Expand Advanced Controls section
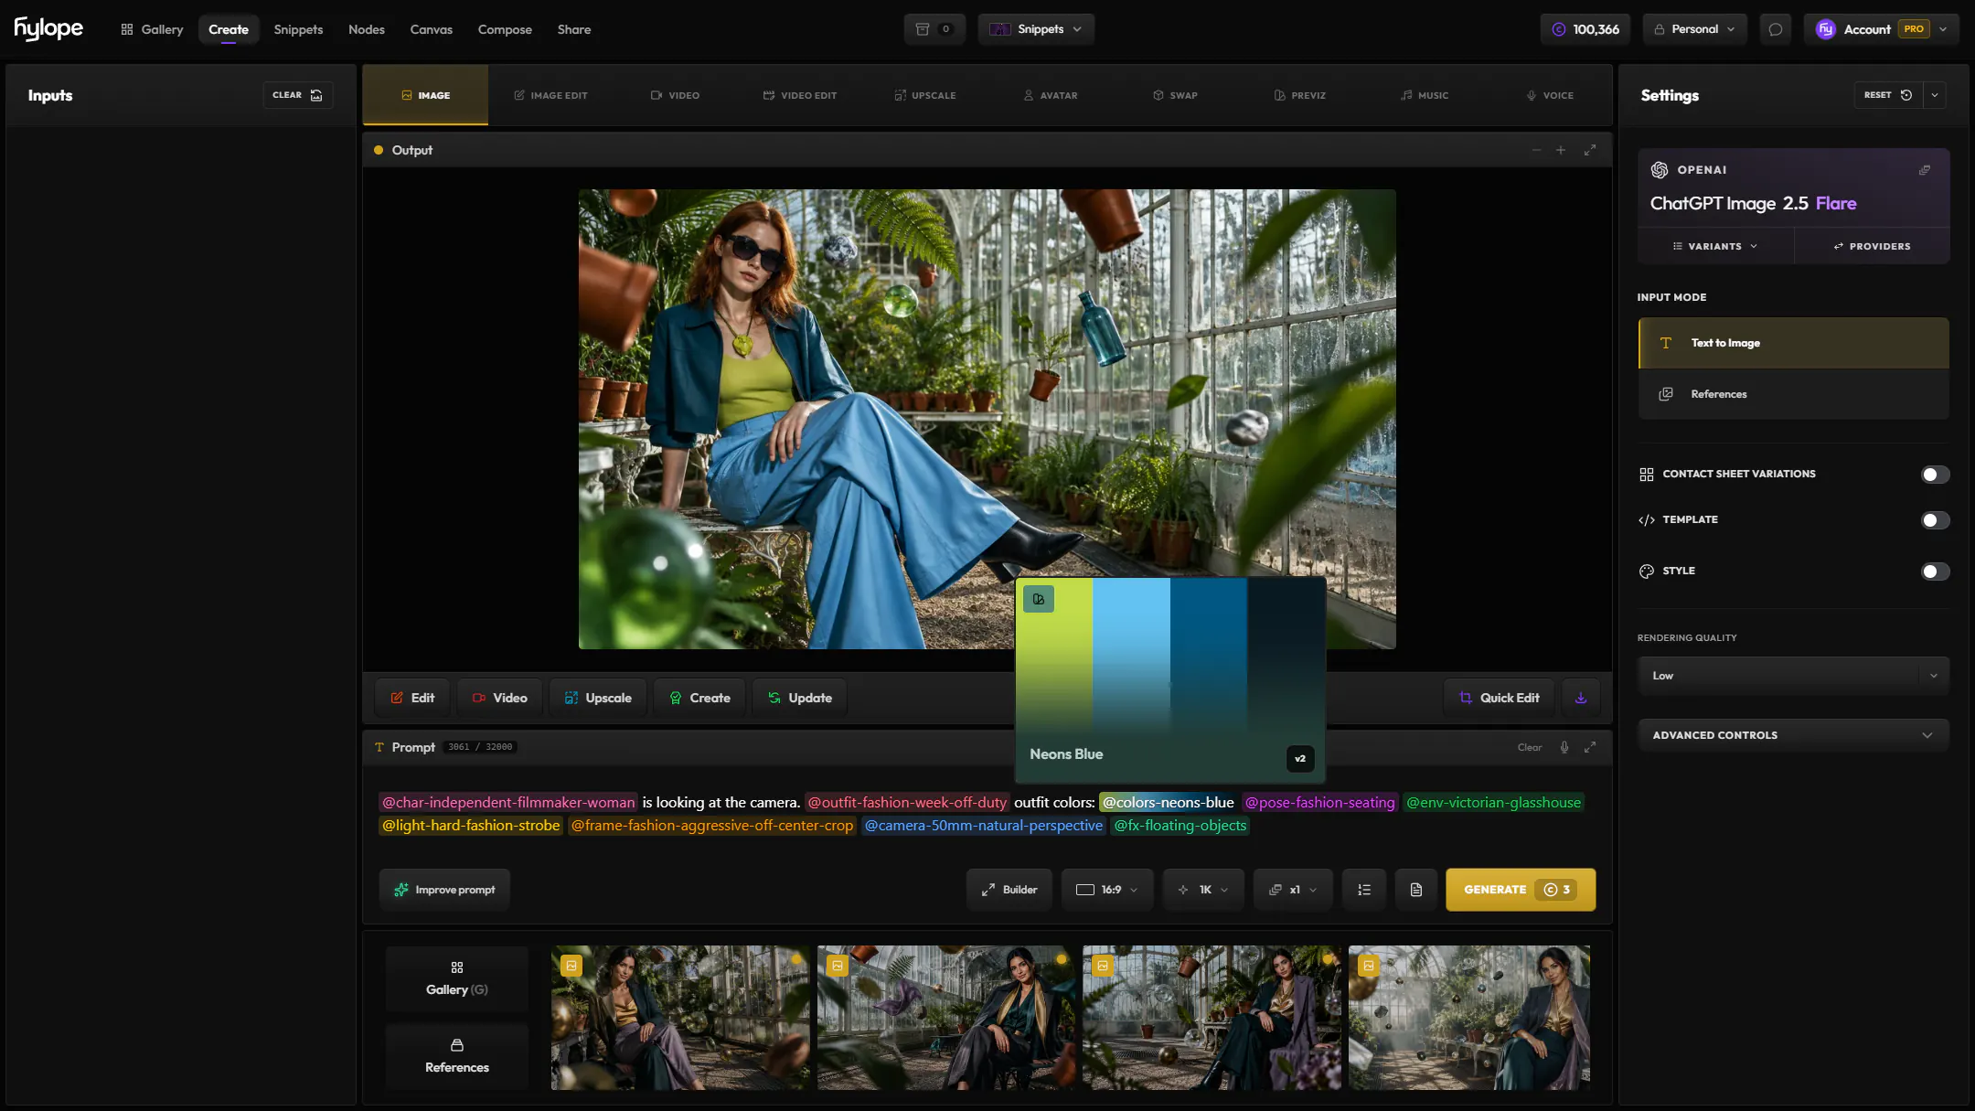Viewport: 1975px width, 1111px height. [1793, 735]
